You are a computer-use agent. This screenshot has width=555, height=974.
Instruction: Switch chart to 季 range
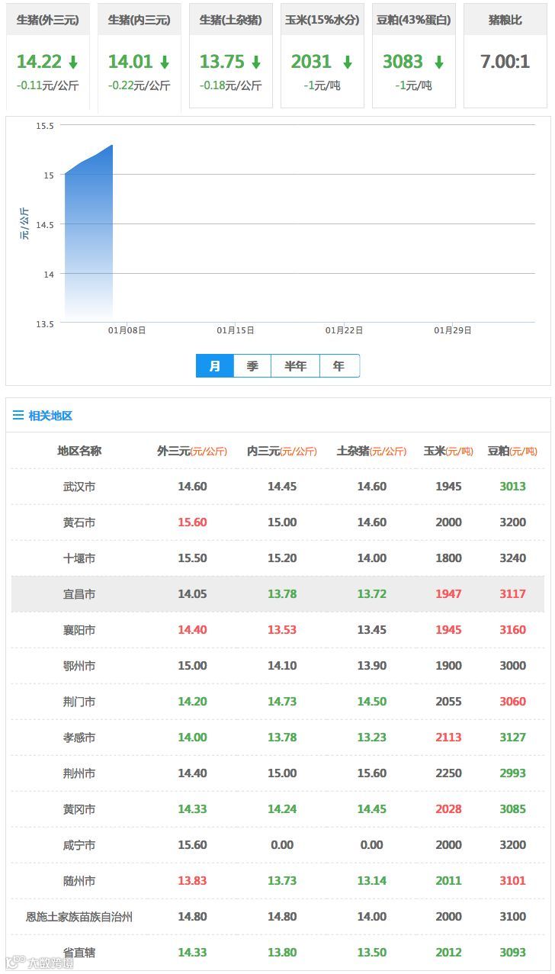(x=252, y=366)
